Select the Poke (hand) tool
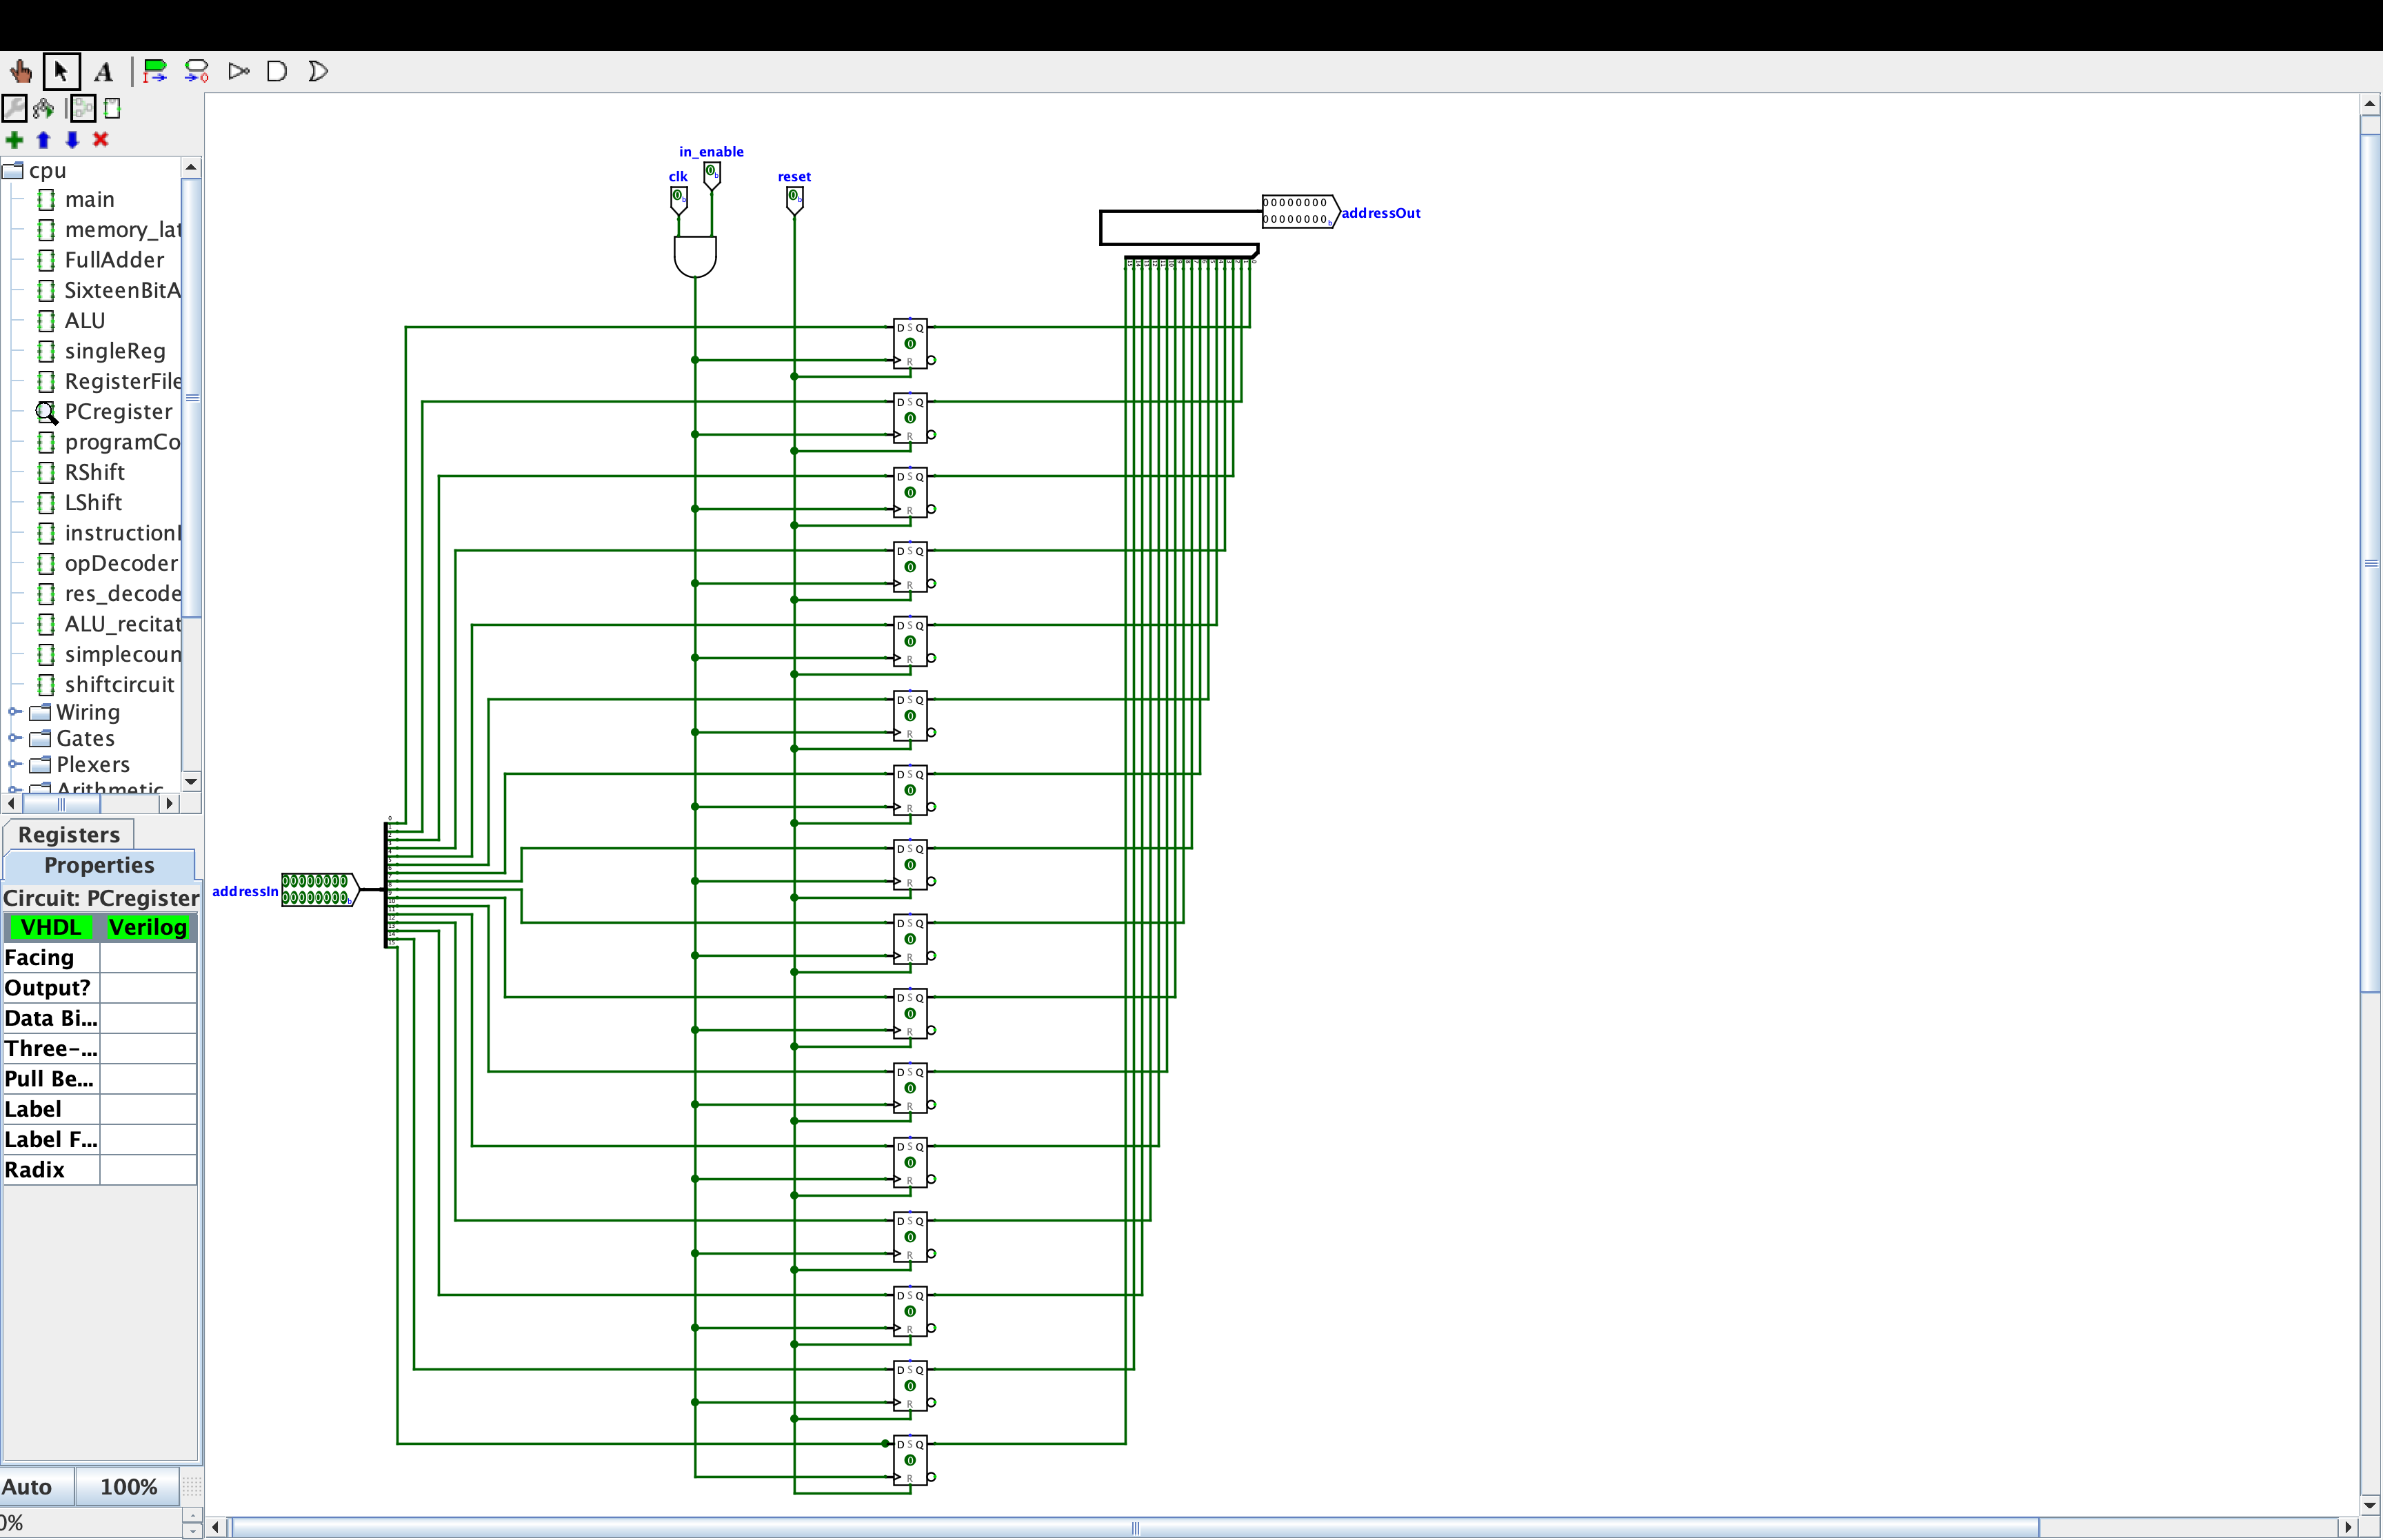The image size is (2383, 1540). pos(20,71)
